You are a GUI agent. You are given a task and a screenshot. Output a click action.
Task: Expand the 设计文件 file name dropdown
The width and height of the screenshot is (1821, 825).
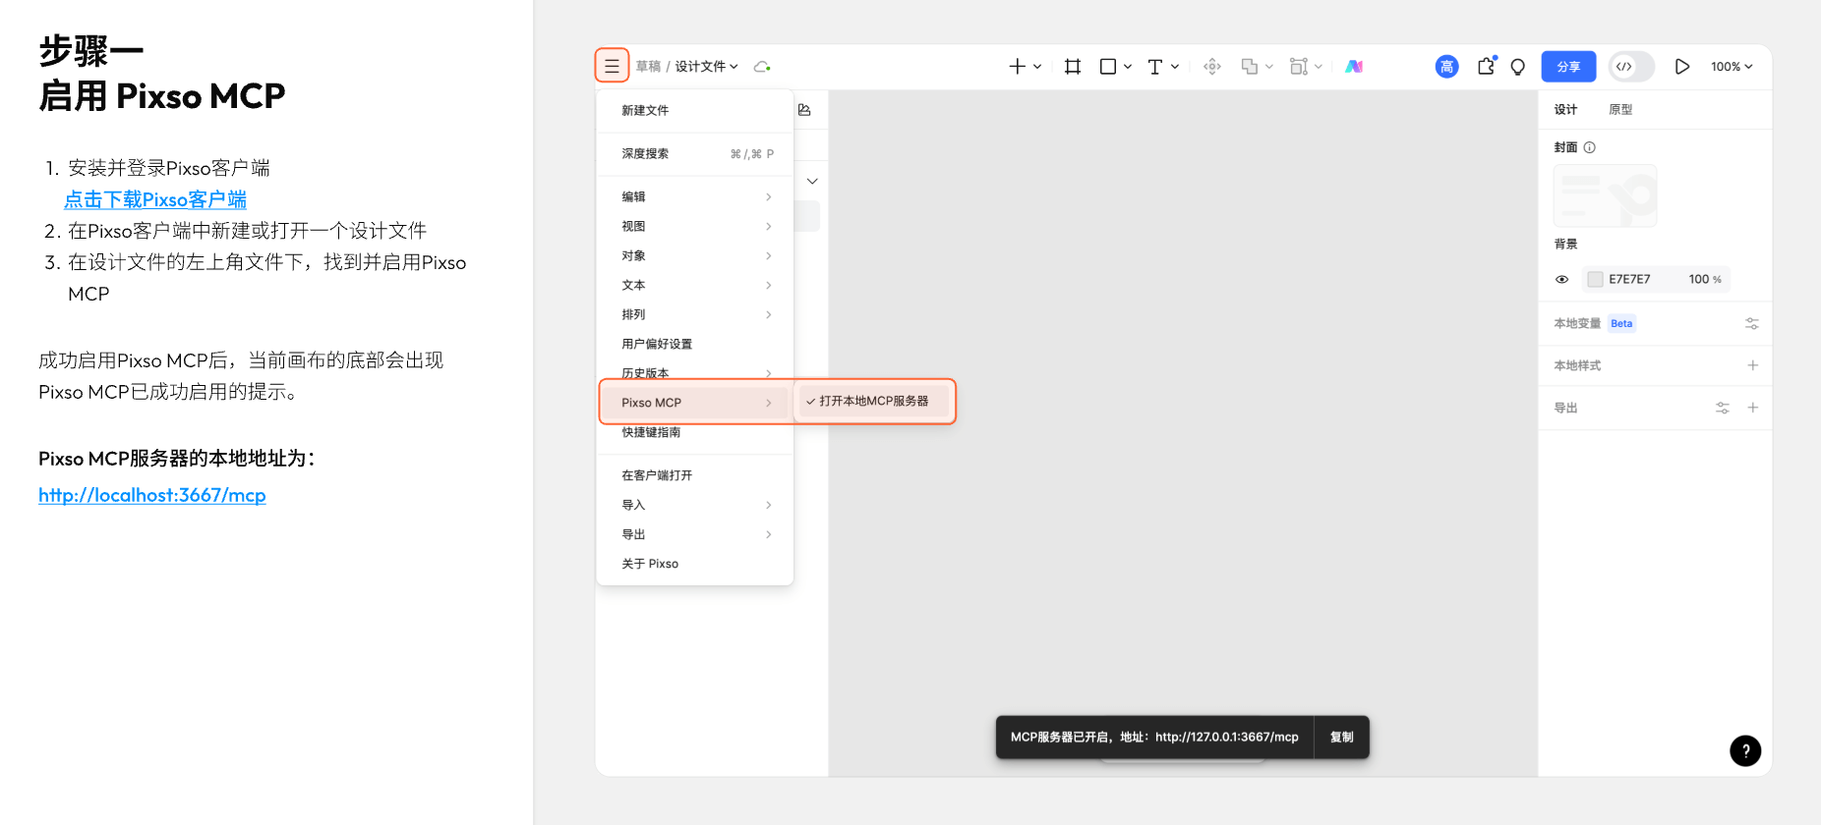[705, 66]
